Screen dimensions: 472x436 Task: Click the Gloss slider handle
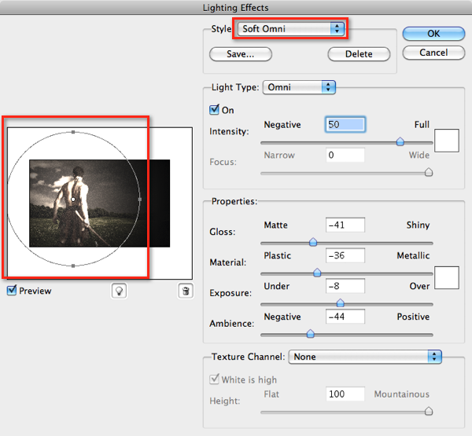click(313, 242)
